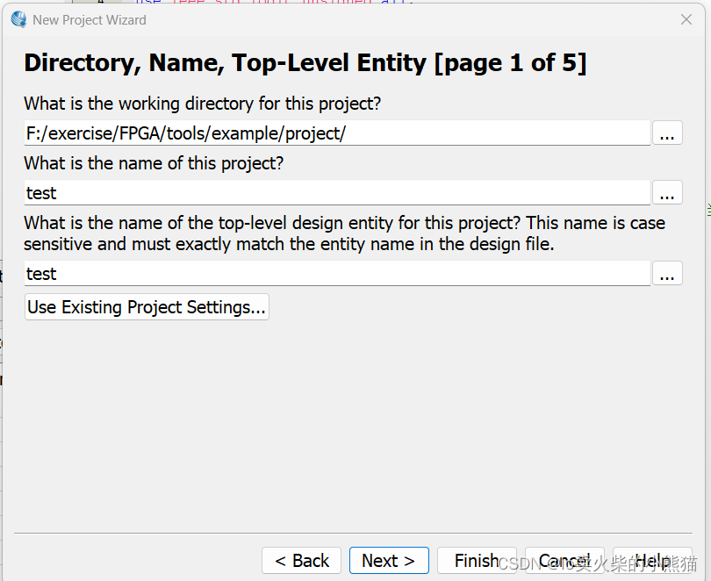The width and height of the screenshot is (711, 581).
Task: Click the working directory path field
Action: pos(337,133)
